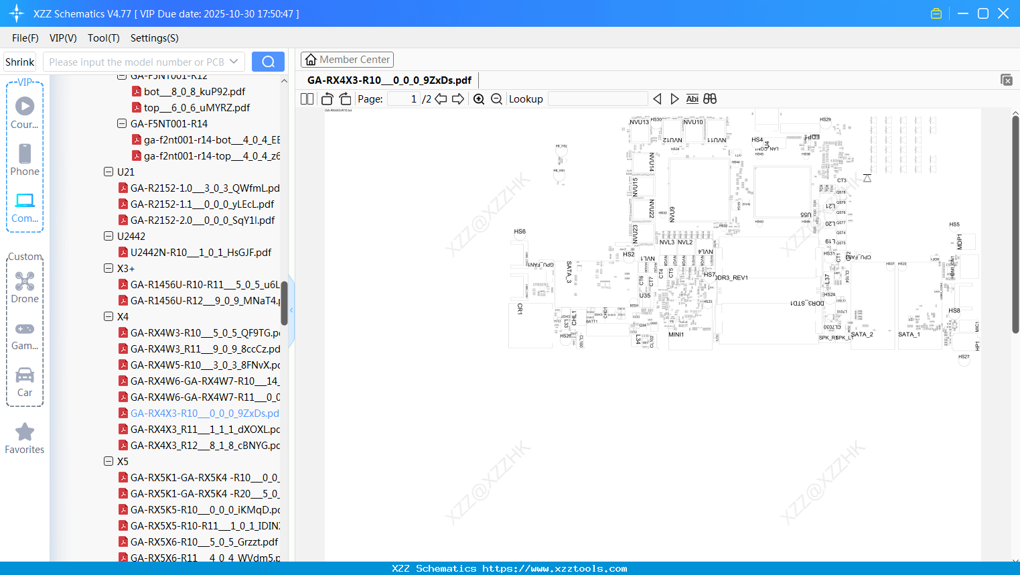This screenshot has height=575, width=1020.
Task: Click the schematic viewer vertical scrollbar
Action: (1015, 225)
